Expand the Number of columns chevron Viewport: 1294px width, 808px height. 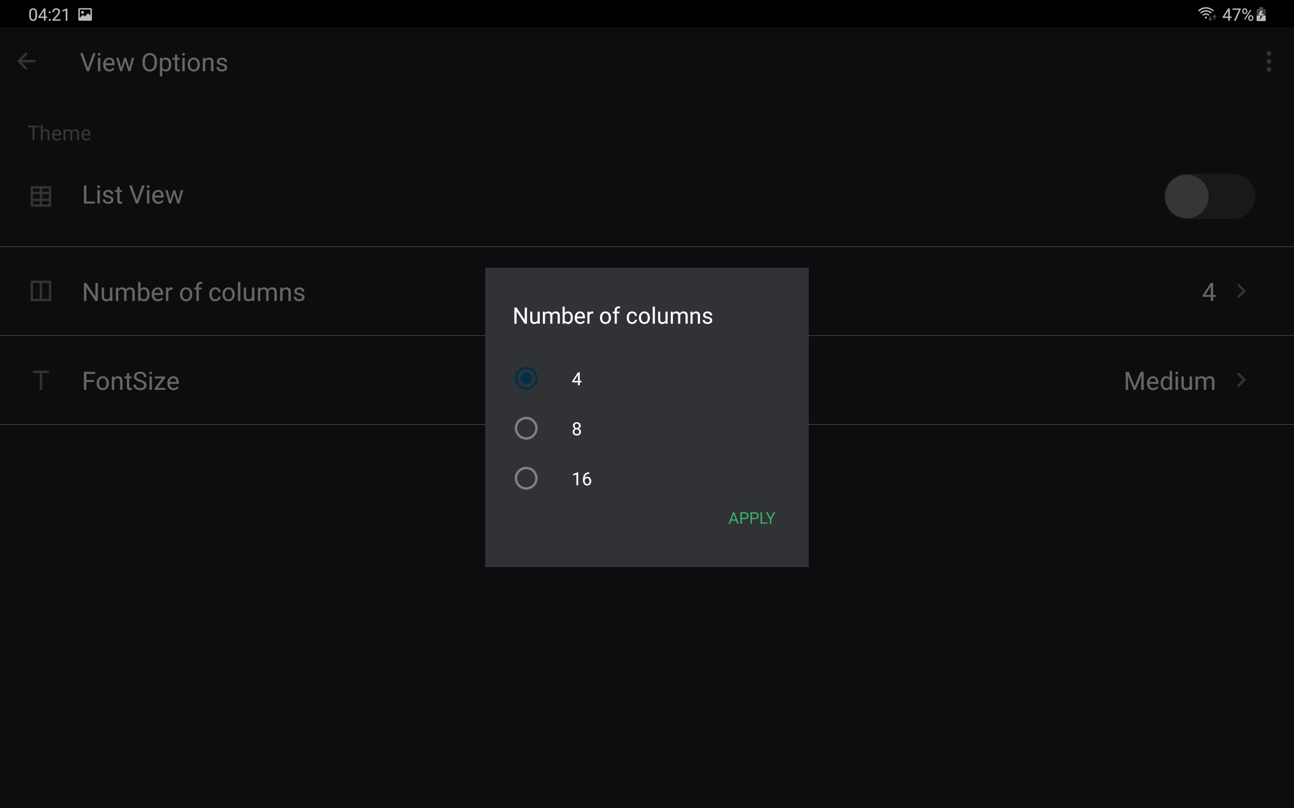[x=1241, y=291]
